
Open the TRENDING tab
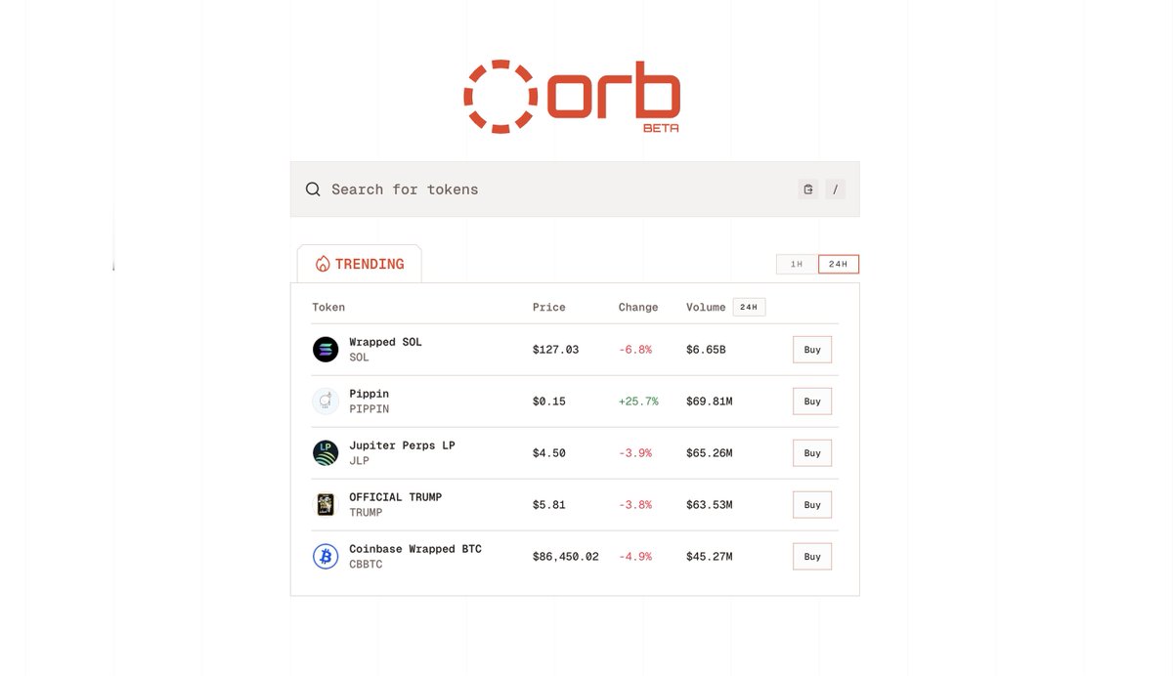(360, 263)
